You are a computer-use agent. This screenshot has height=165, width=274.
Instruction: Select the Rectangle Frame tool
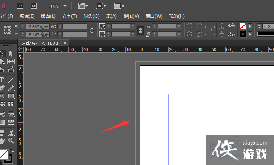point(2,96)
